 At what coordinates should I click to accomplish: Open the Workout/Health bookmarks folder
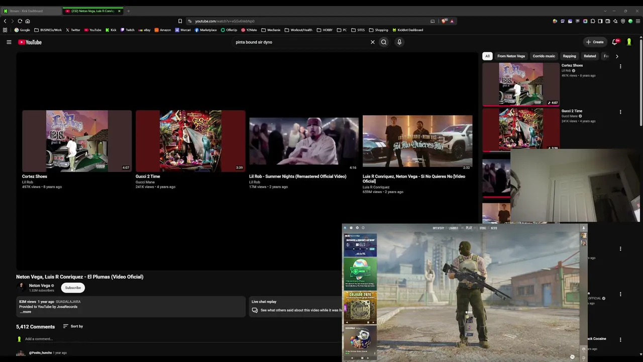click(298, 30)
